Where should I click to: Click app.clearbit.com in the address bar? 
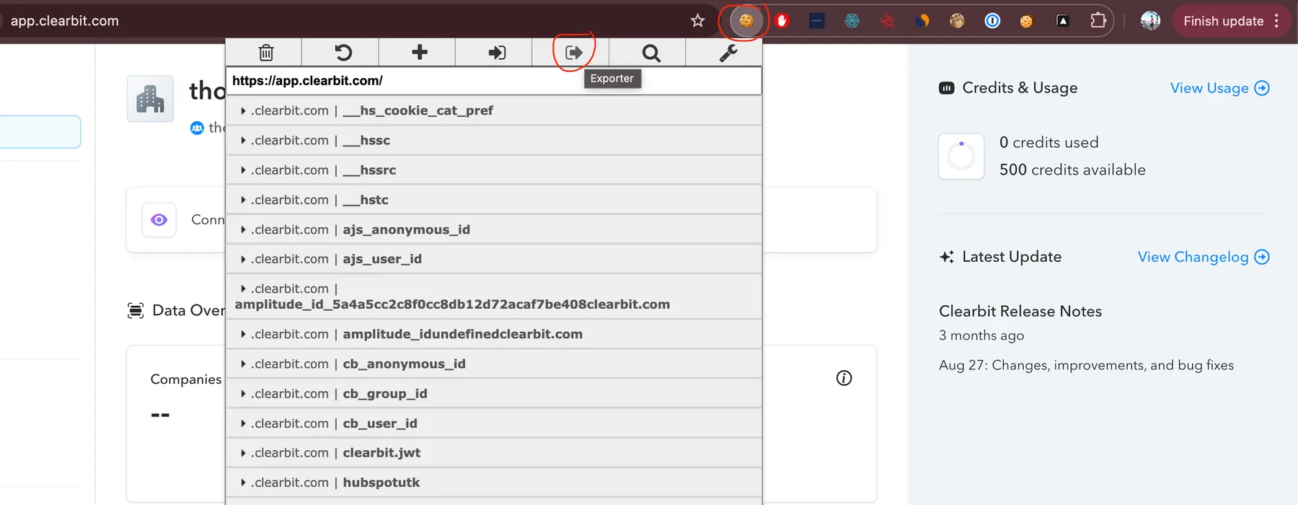coord(65,21)
